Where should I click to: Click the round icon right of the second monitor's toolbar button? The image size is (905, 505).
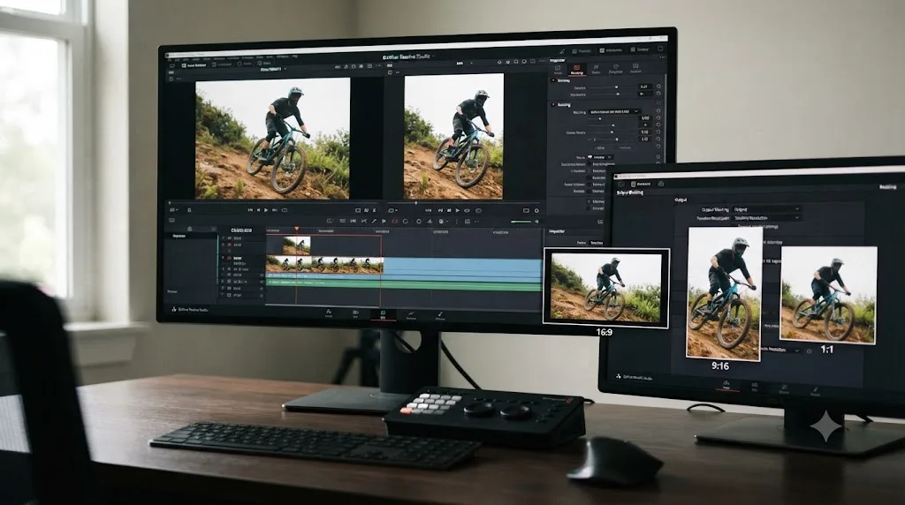[x=661, y=184]
